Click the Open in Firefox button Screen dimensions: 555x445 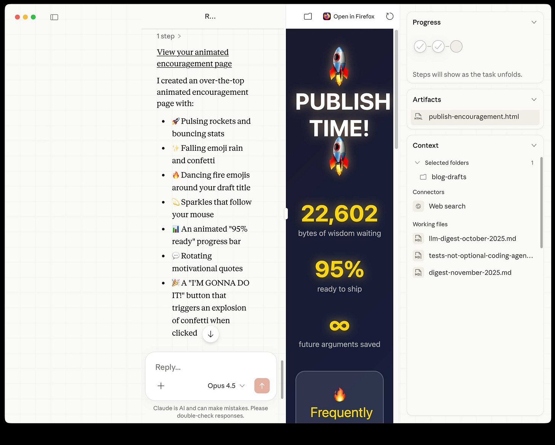(x=348, y=16)
